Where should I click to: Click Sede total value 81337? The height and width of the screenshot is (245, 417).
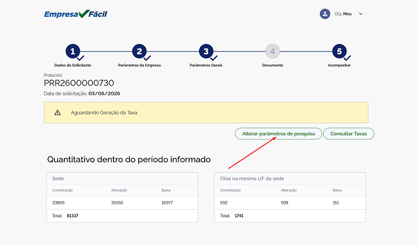[72, 216]
